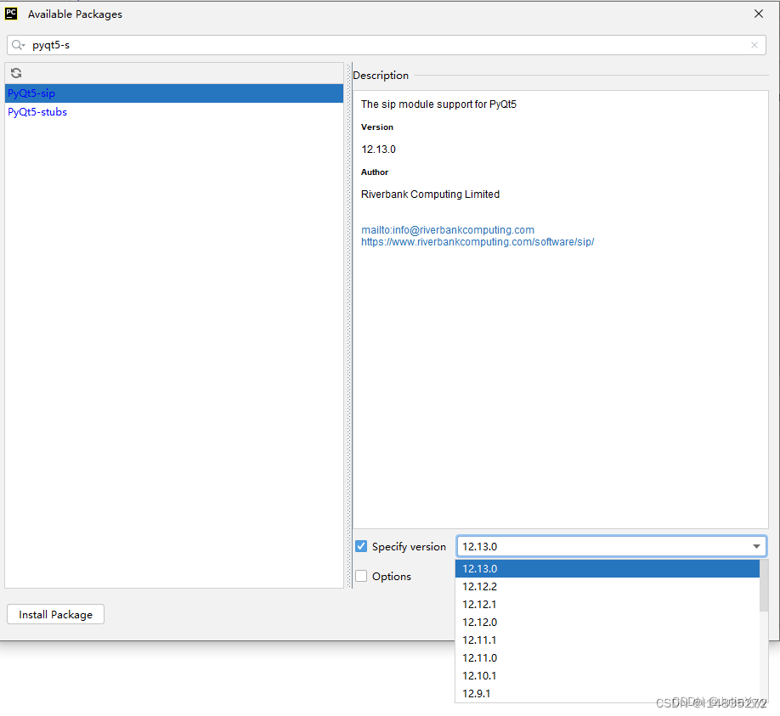Choose version 12.12.1 from the list
This screenshot has width=780, height=716.
pyautogui.click(x=608, y=604)
